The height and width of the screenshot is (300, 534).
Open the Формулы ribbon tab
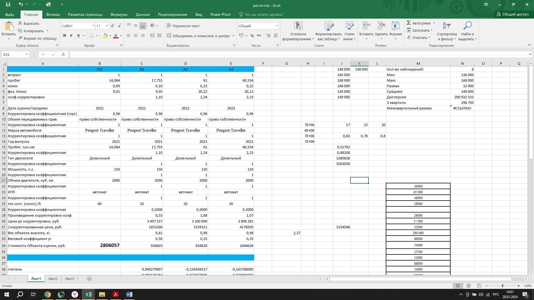click(119, 14)
